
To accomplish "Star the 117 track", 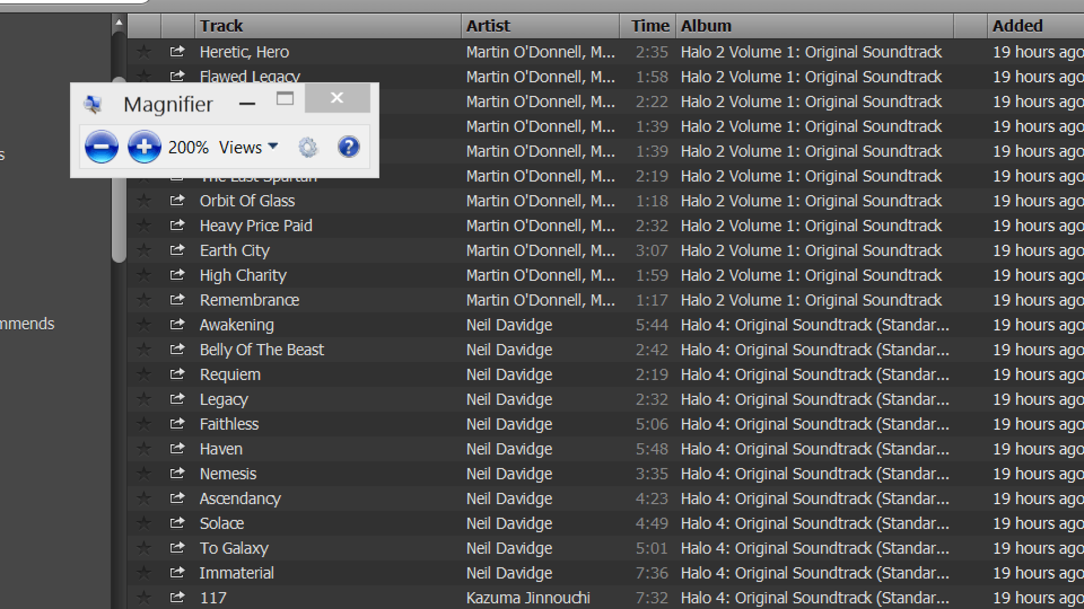I will (144, 598).
